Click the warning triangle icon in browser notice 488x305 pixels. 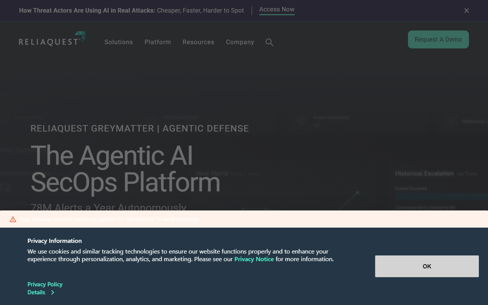pos(13,219)
